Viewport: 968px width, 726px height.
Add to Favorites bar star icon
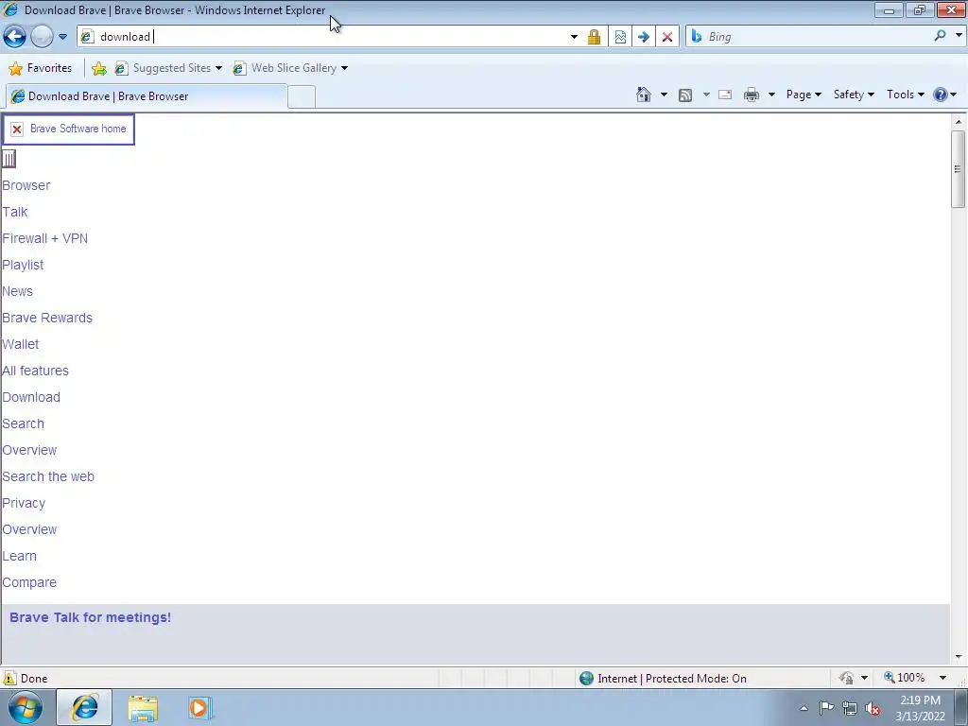pos(98,68)
